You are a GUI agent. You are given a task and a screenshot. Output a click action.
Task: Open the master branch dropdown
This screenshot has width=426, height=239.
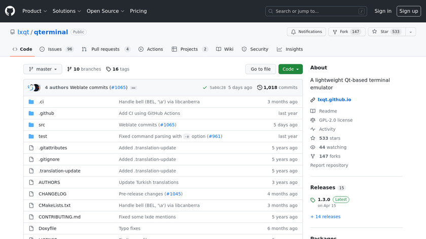[x=43, y=69]
